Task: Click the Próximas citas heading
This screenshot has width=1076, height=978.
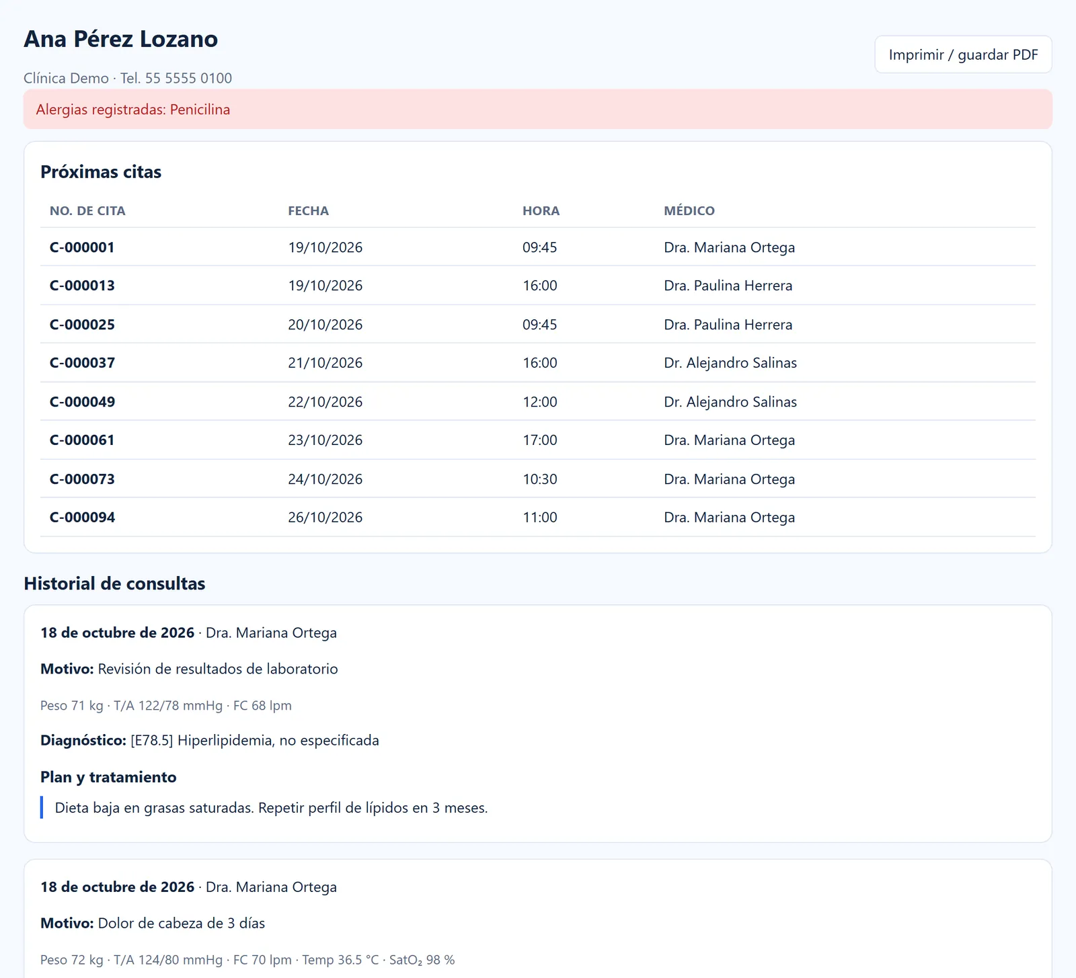Action: click(x=101, y=172)
